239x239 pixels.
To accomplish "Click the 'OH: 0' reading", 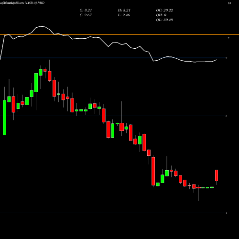I will pos(161,15).
